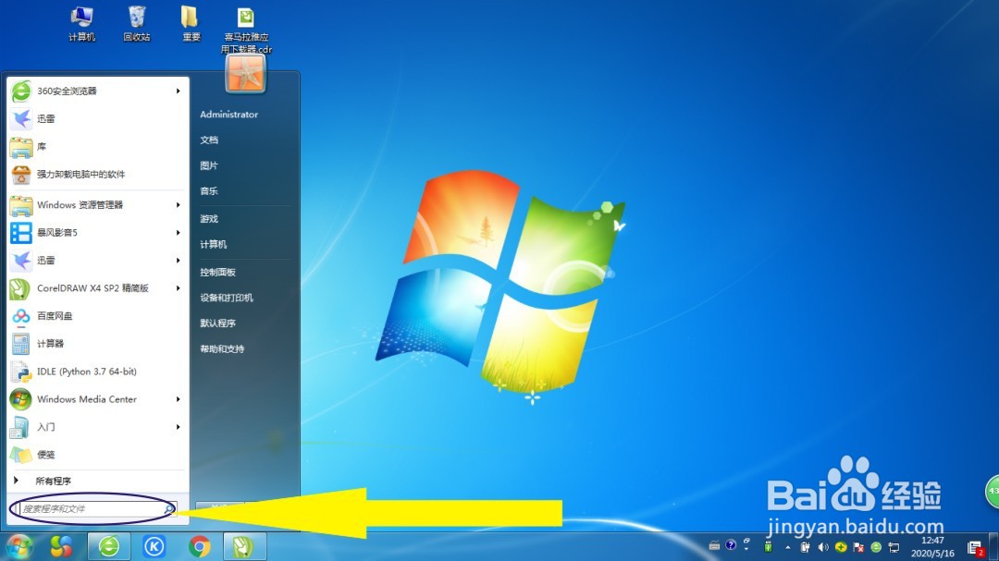Open the blue K taskbar app
The image size is (999, 561).
[x=154, y=546]
